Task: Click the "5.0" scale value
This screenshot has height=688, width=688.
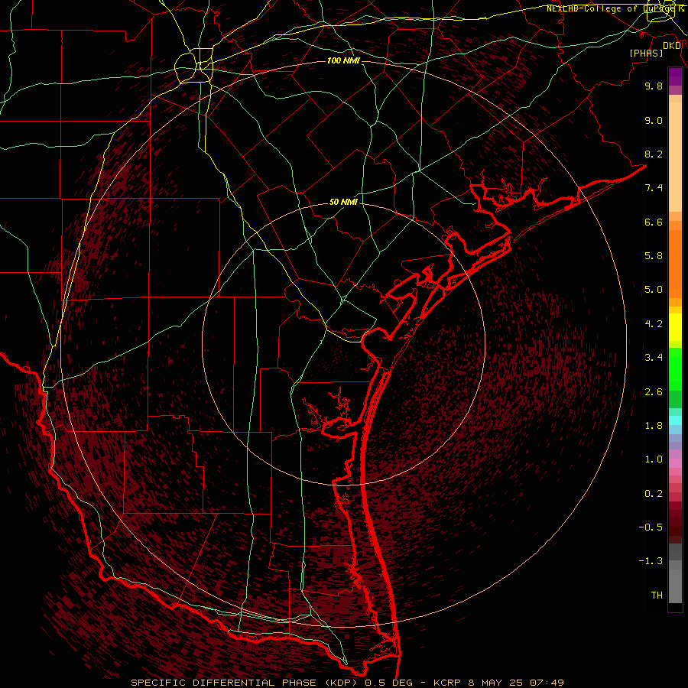Action: tap(654, 290)
